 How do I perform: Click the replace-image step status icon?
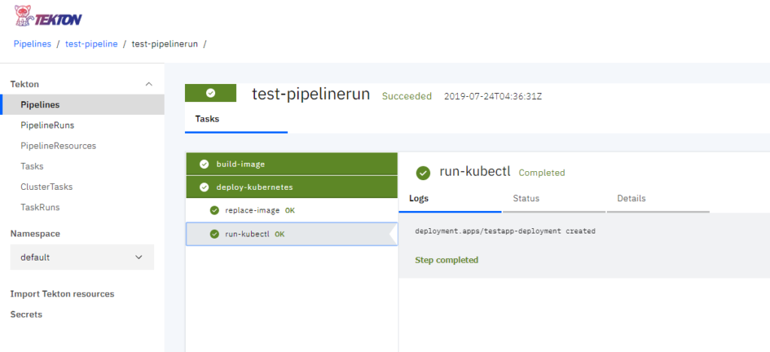pyautogui.click(x=214, y=210)
